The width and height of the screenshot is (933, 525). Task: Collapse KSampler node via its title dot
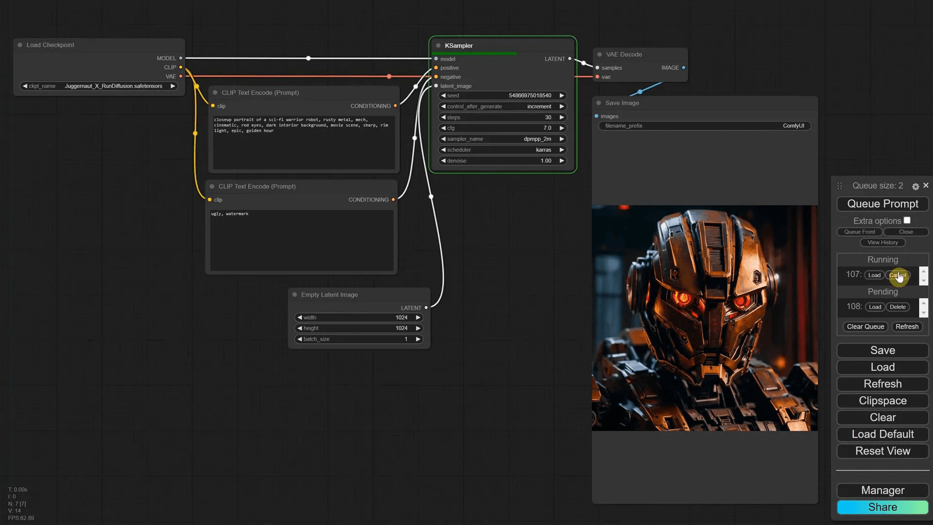438,46
